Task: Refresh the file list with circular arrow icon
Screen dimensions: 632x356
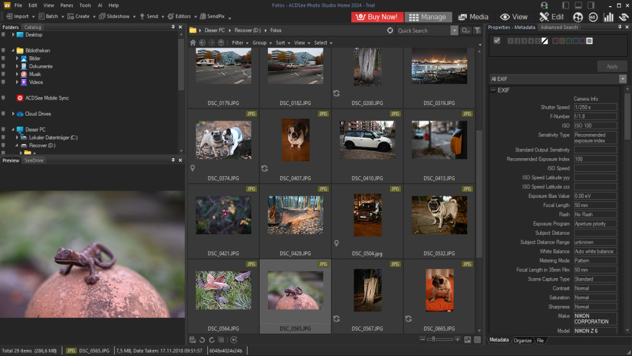Action: (x=390, y=30)
